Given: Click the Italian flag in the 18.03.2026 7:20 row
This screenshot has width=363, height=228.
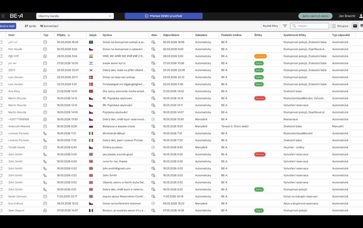Looking at the screenshot, I should click(x=91, y=140).
